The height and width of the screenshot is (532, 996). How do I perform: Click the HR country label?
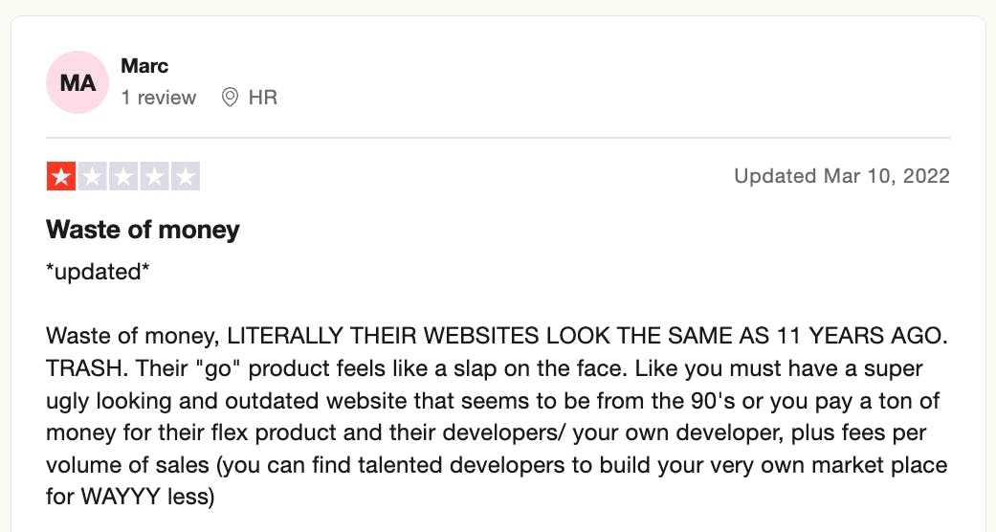(263, 98)
